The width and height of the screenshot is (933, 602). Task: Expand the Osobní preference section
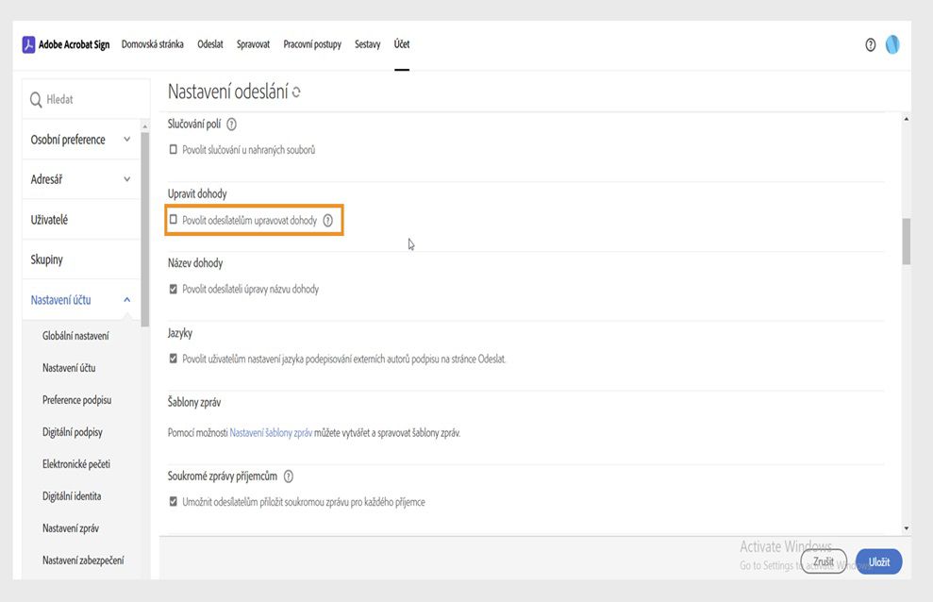126,140
